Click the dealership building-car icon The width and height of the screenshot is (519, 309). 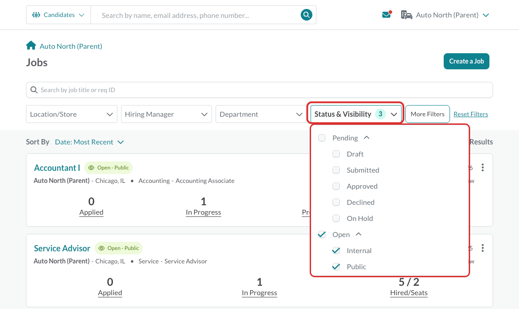(407, 15)
